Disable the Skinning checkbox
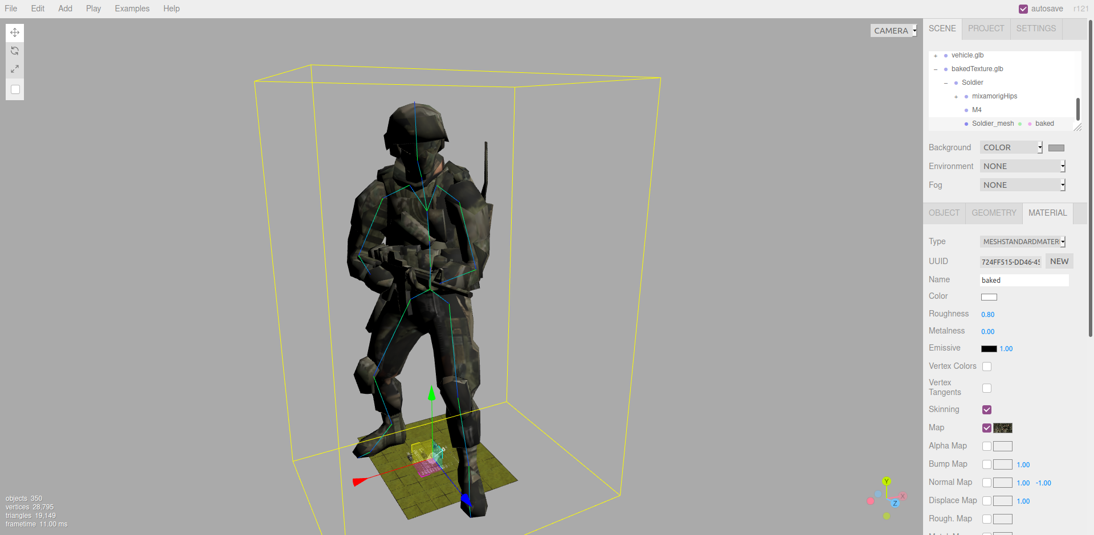1094x535 pixels. pos(987,409)
